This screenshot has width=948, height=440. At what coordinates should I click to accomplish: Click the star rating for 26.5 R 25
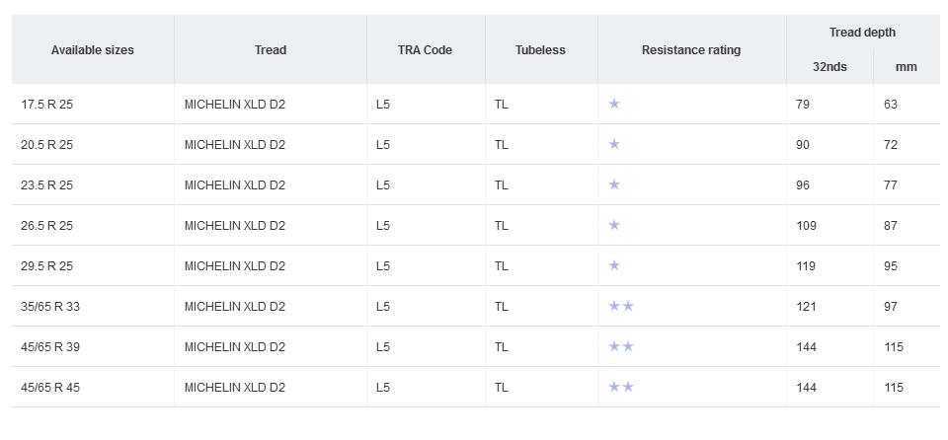coord(614,225)
